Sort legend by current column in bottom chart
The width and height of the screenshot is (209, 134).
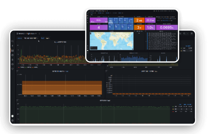point(189,105)
